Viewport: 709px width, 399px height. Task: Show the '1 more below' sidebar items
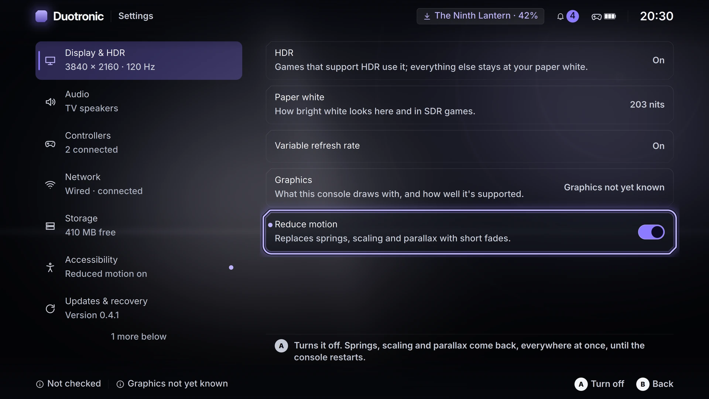[x=138, y=337]
